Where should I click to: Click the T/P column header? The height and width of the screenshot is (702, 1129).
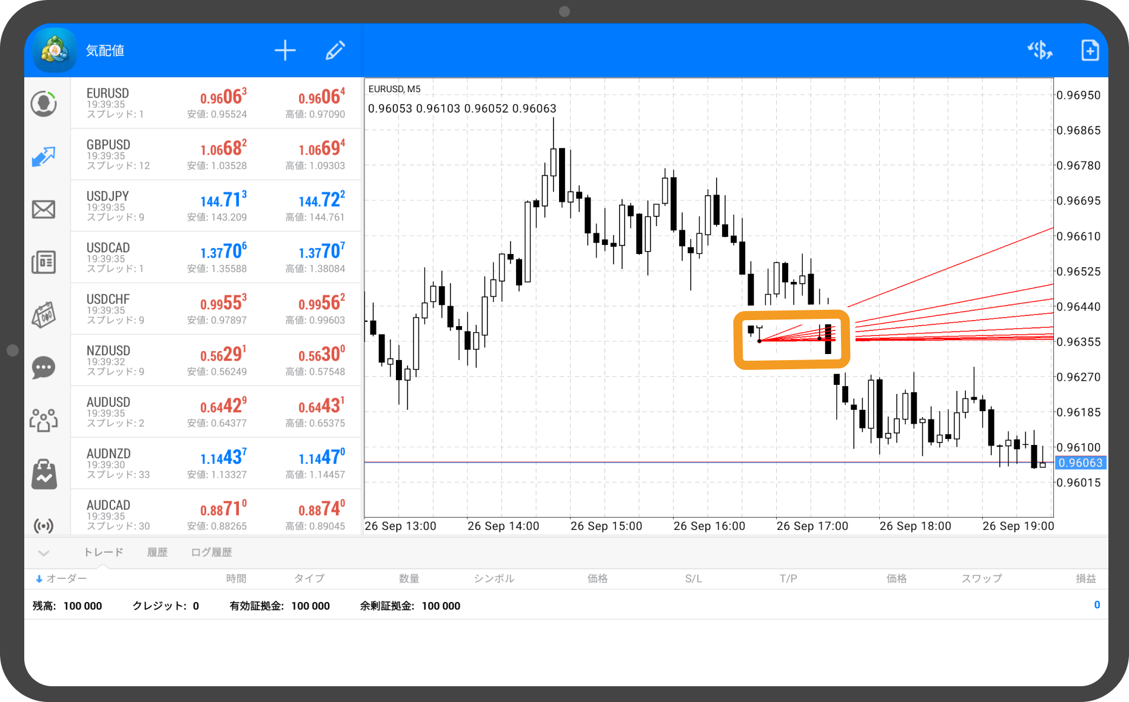pos(788,579)
